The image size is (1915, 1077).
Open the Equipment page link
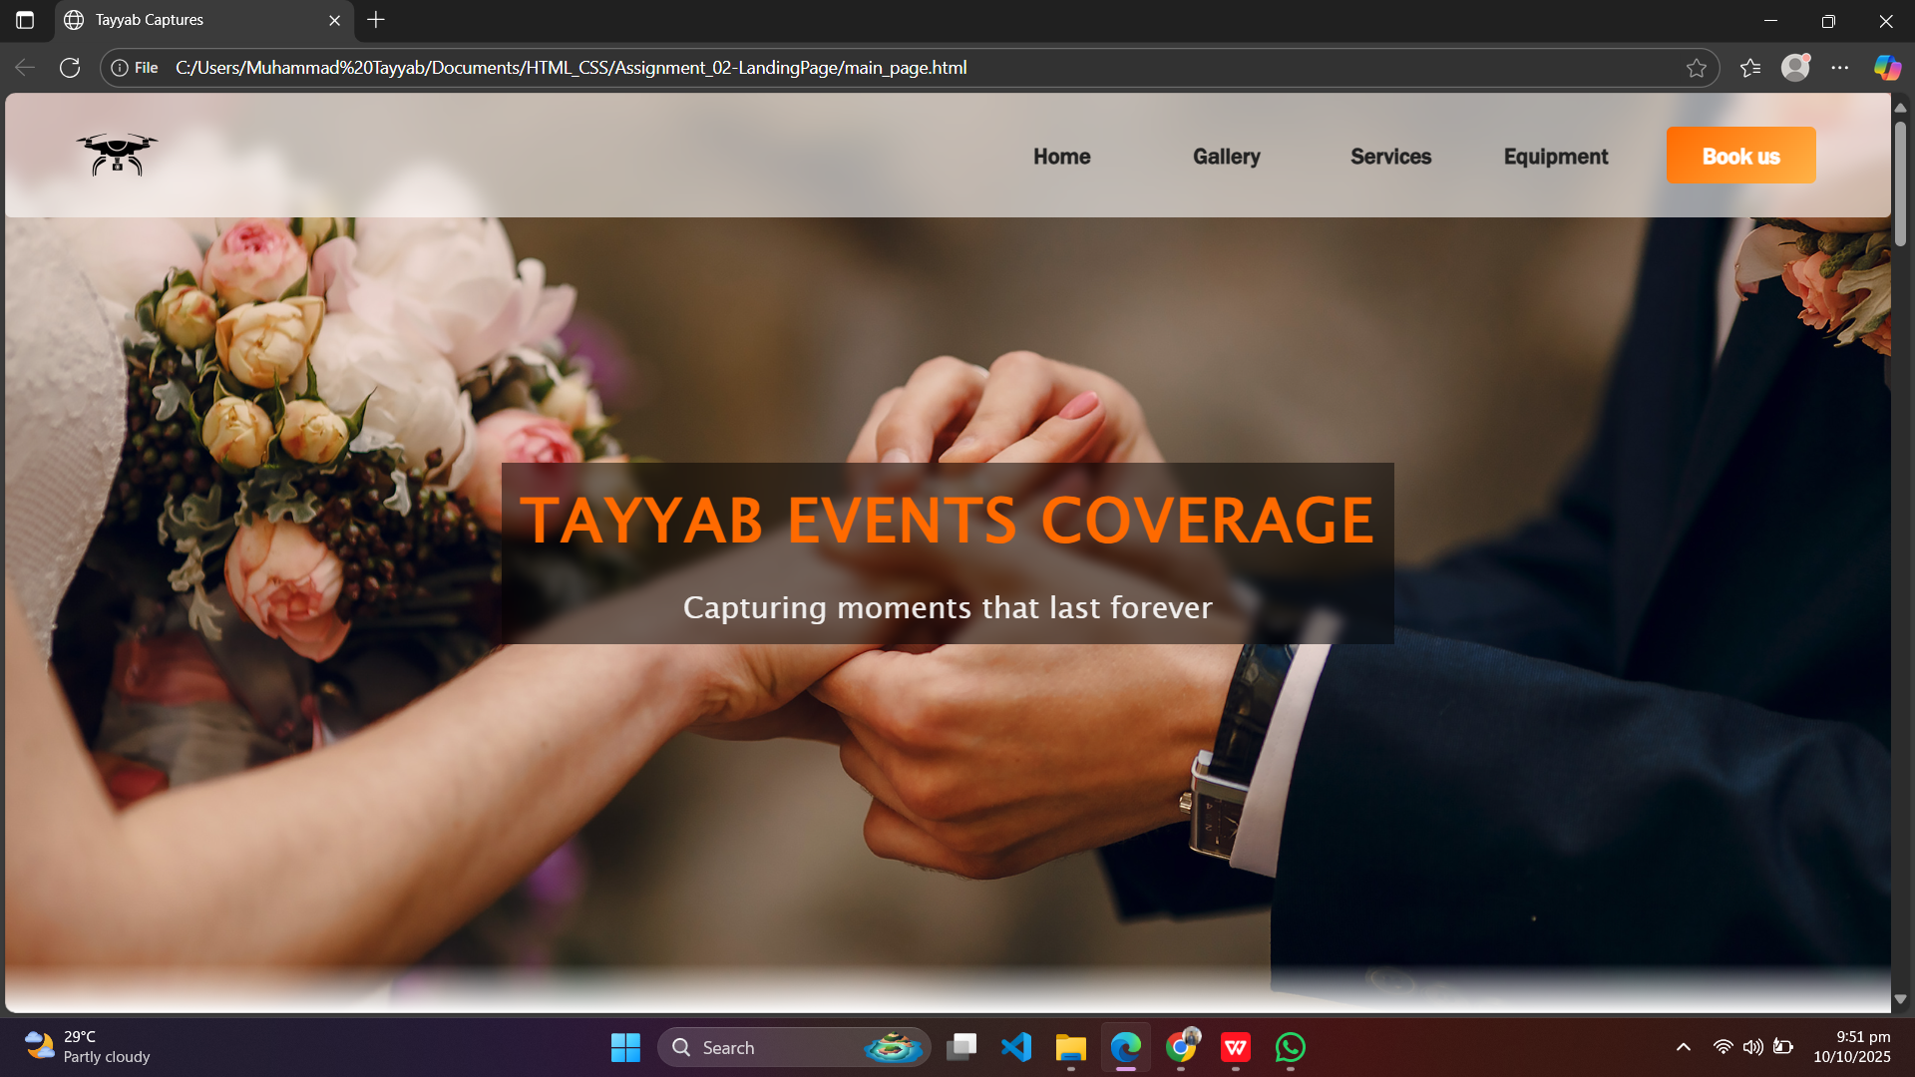pos(1555,156)
